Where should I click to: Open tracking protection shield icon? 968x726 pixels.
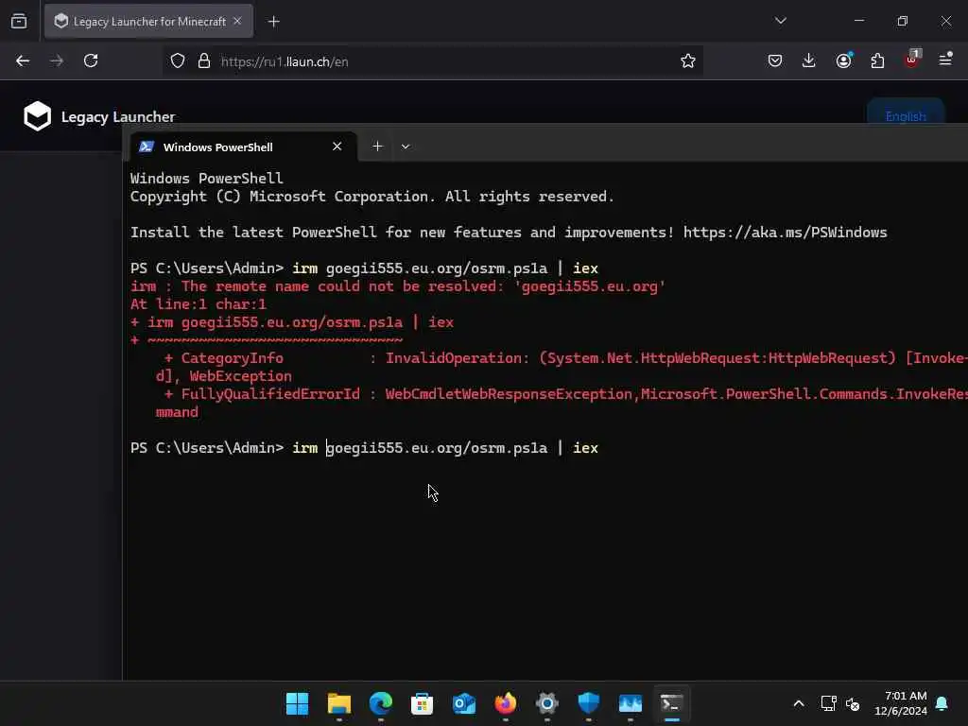(178, 61)
